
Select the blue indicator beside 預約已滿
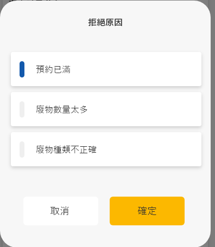pyautogui.click(x=22, y=69)
